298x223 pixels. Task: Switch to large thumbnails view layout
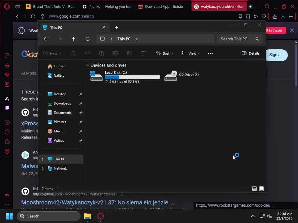pyautogui.click(x=261, y=189)
